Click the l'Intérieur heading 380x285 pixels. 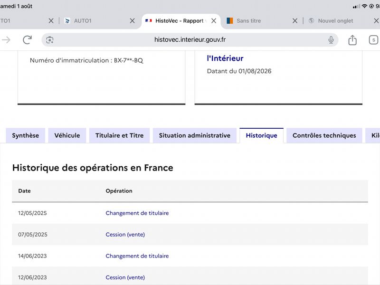coord(225,58)
